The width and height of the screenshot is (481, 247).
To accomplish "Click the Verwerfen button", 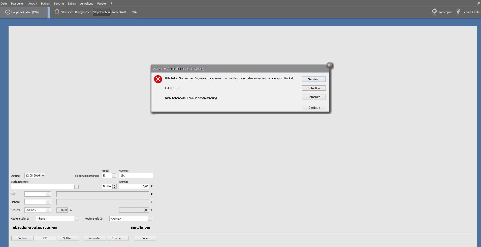I will (95, 238).
